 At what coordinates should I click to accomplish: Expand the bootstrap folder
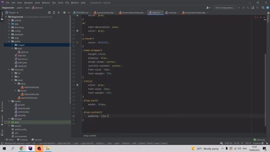[x=9, y=27]
